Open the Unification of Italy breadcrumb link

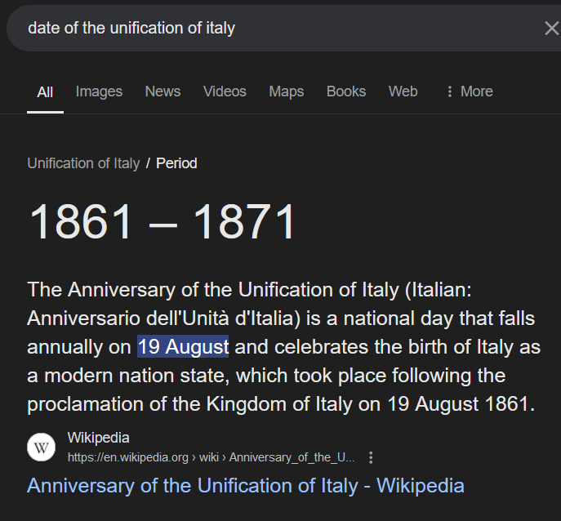tap(83, 163)
